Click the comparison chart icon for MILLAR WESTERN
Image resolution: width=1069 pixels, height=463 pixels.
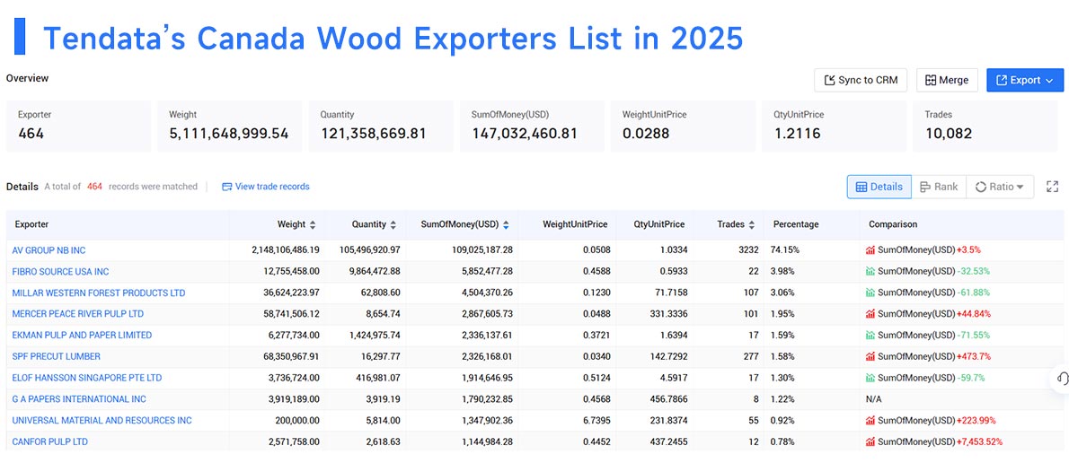870,293
